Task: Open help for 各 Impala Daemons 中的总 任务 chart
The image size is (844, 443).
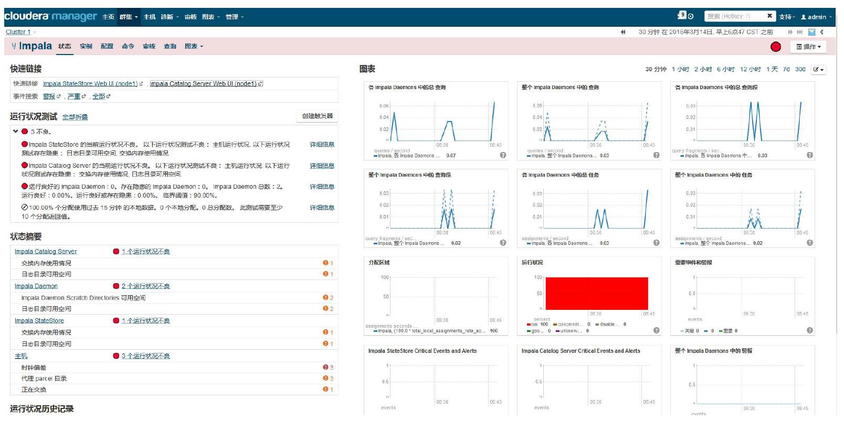Action: coord(656,243)
